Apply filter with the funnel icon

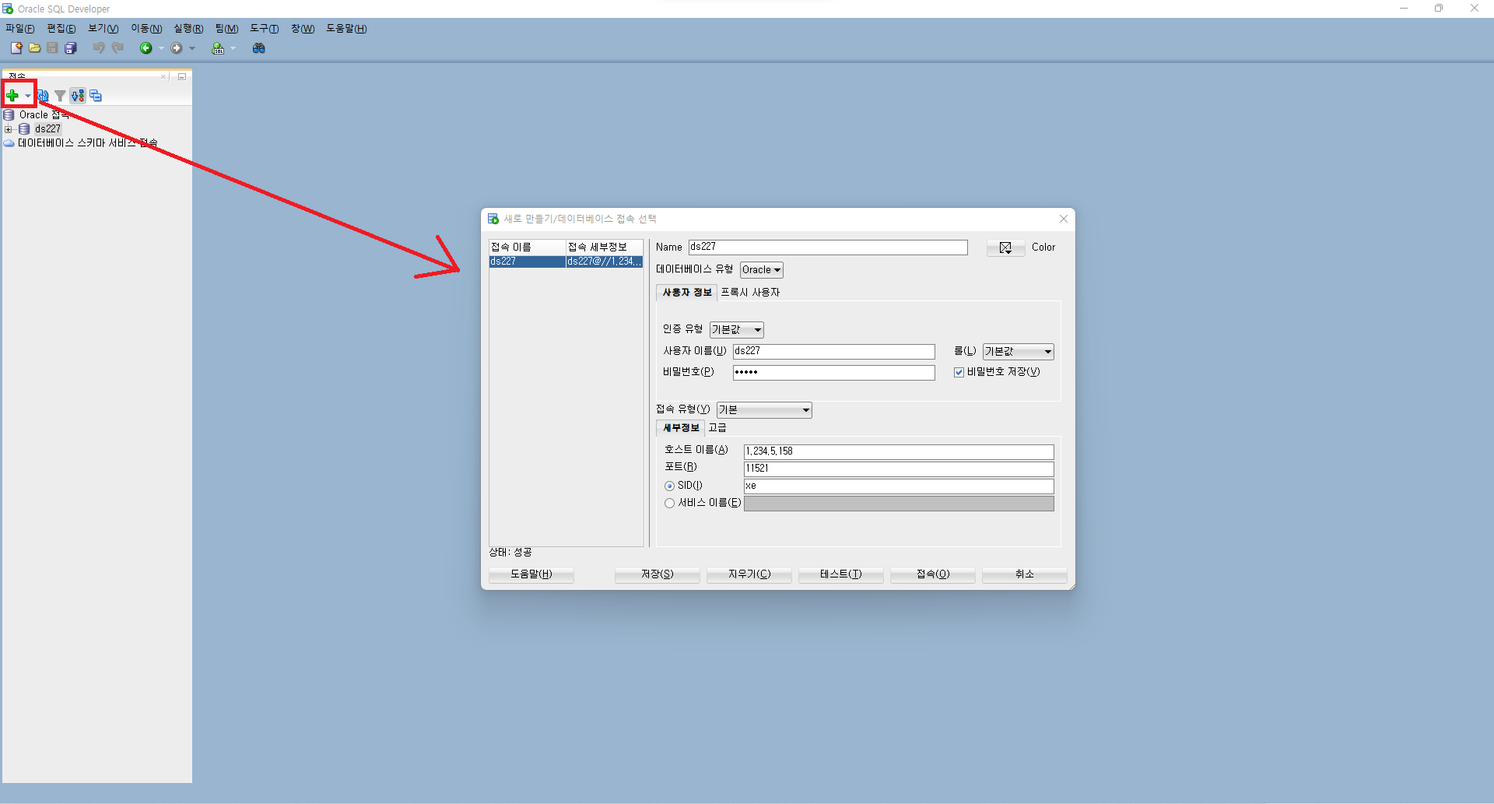pyautogui.click(x=60, y=96)
